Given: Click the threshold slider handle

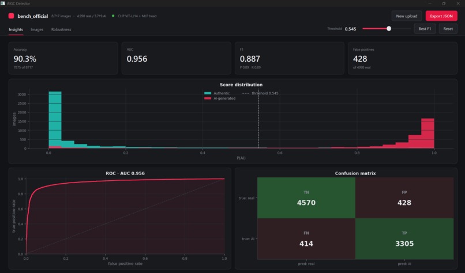Looking at the screenshot, I should pos(388,29).
